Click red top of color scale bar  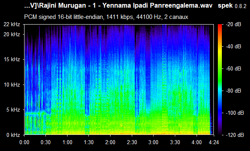coord(220,25)
